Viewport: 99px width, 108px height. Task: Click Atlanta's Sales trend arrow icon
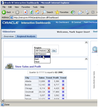49,81
